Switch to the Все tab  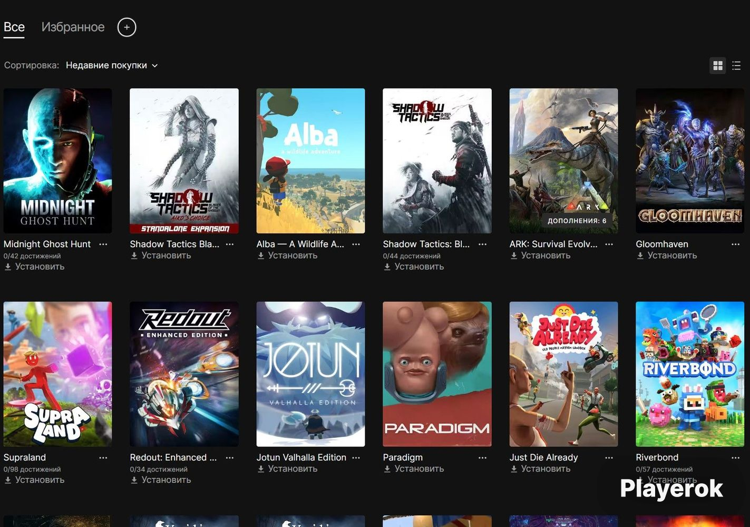14,27
